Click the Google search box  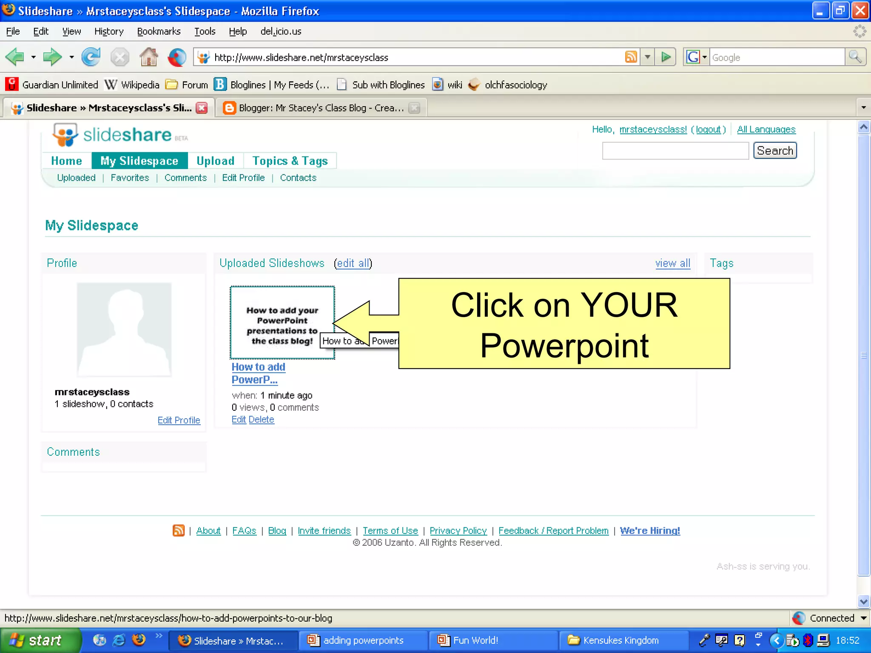click(x=777, y=57)
